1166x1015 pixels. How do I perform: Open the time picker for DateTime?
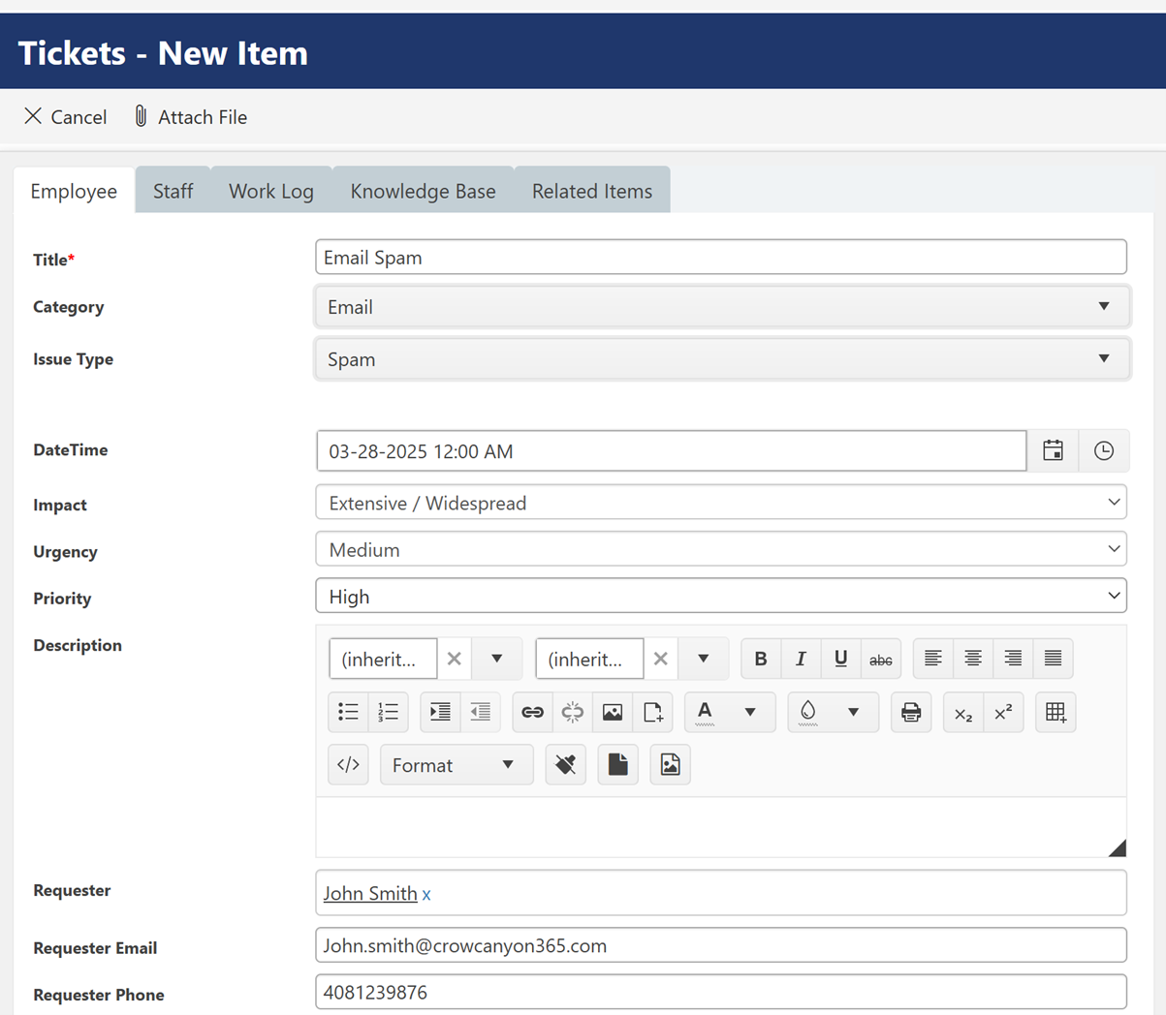(x=1104, y=449)
